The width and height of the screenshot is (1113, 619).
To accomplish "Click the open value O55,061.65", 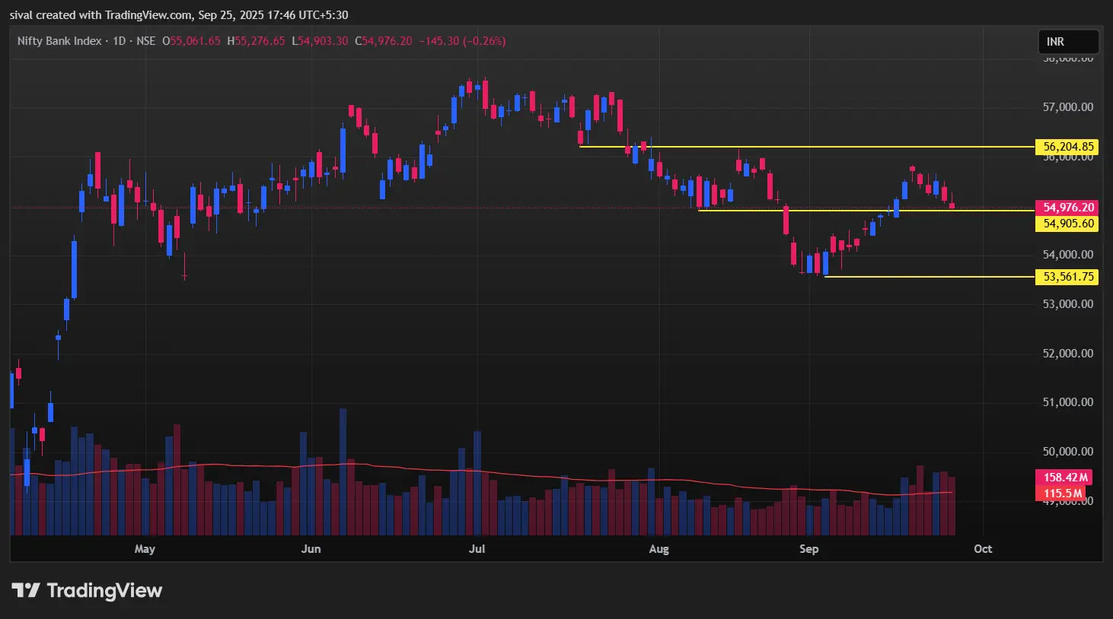I will pos(191,41).
